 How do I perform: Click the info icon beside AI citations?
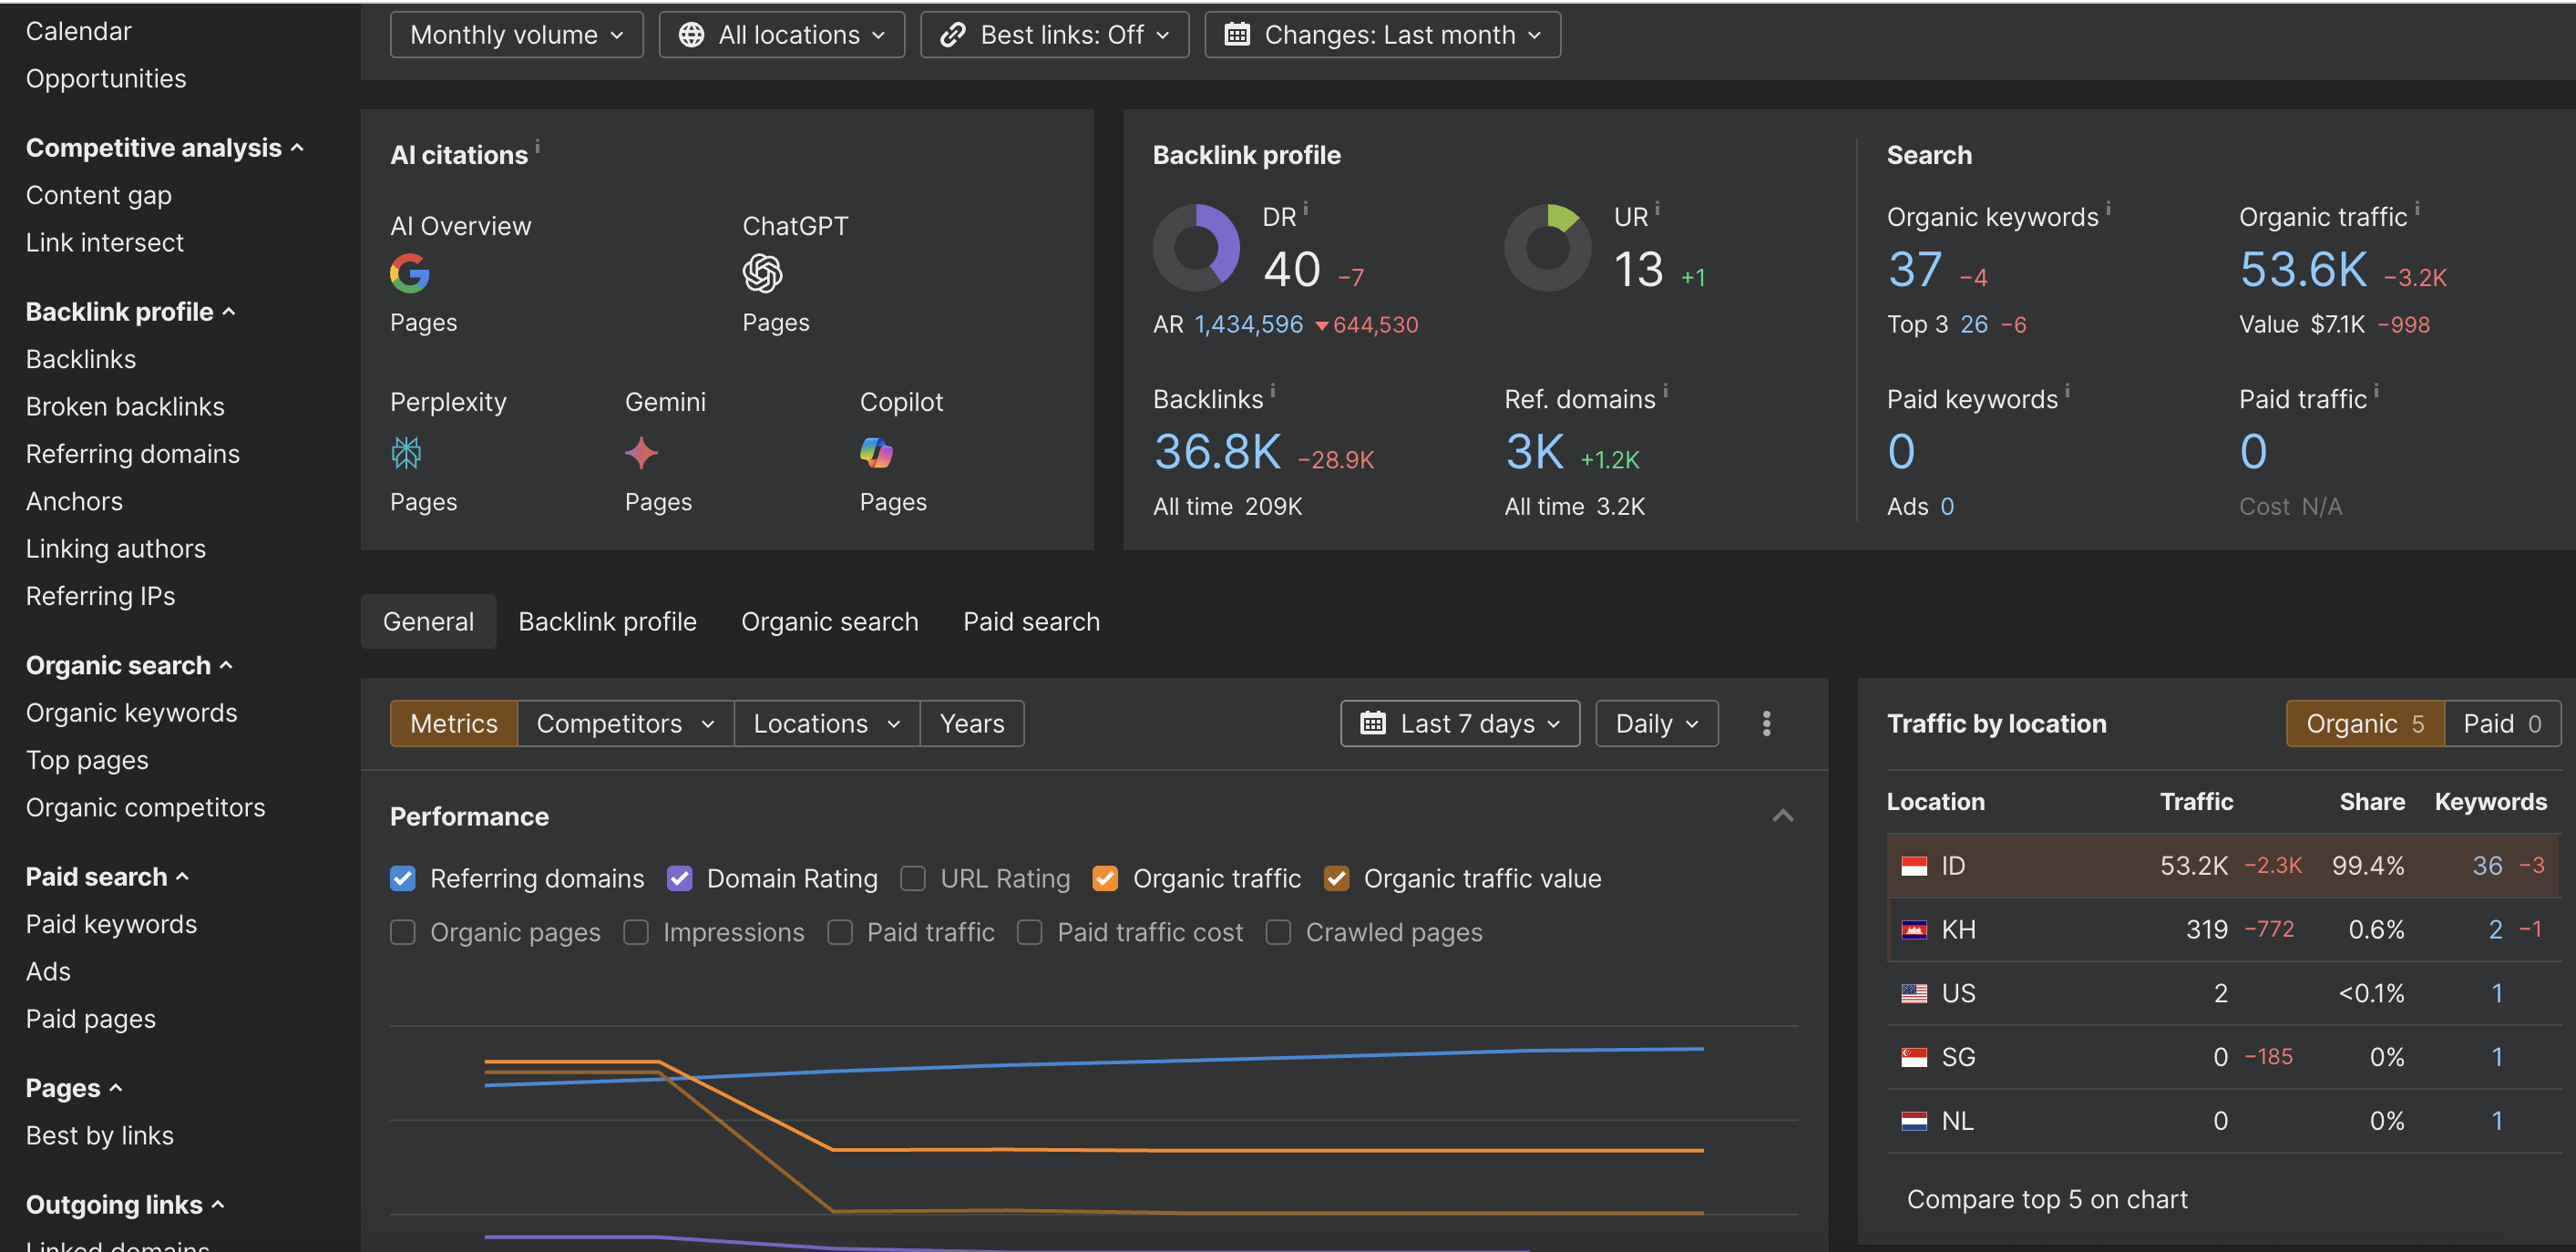point(537,145)
